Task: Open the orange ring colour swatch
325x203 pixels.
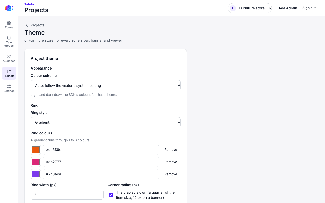Action: click(36, 150)
